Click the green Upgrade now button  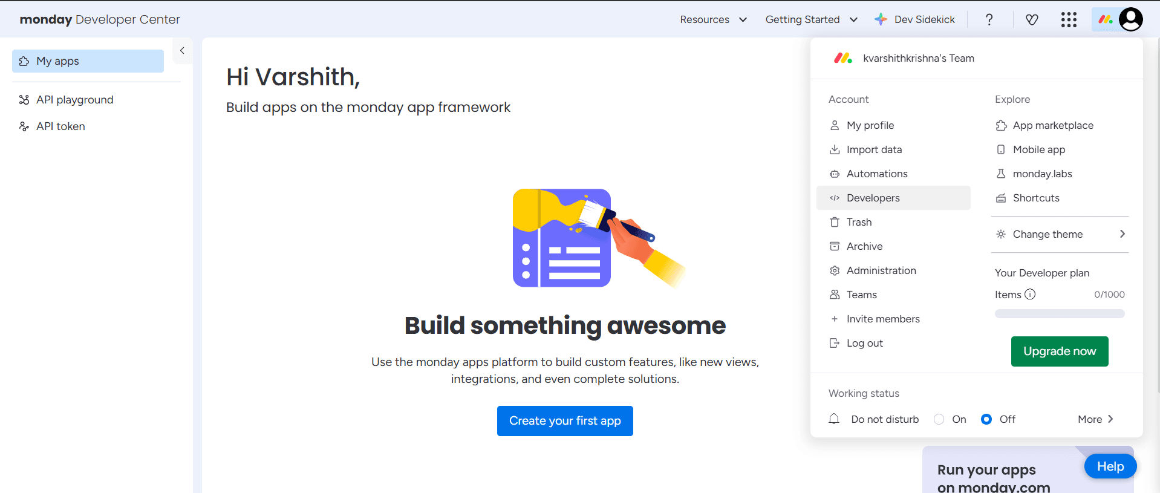[1060, 351]
